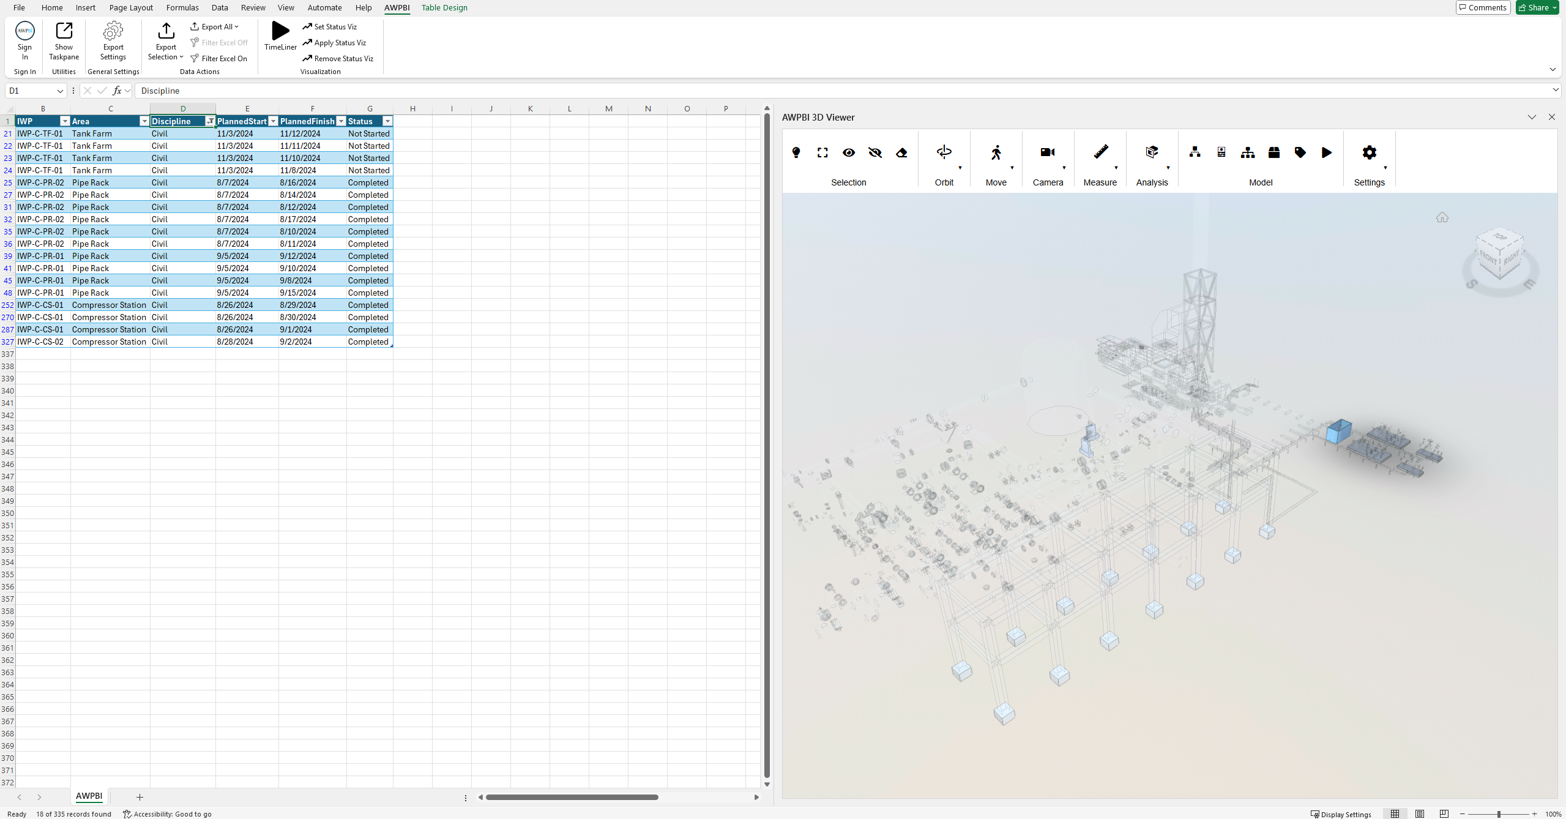Image resolution: width=1566 pixels, height=819 pixels.
Task: Collapse the ribbon with the chevron
Action: pyautogui.click(x=1553, y=69)
